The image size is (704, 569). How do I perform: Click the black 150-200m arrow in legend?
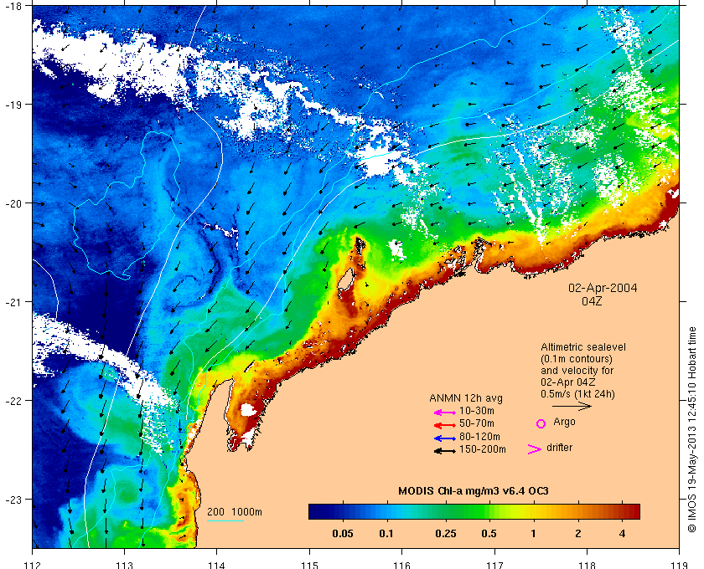coord(445,451)
